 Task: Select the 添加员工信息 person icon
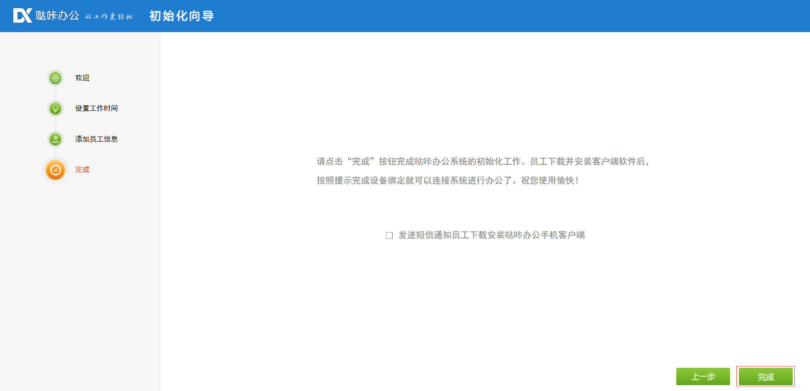tap(55, 139)
